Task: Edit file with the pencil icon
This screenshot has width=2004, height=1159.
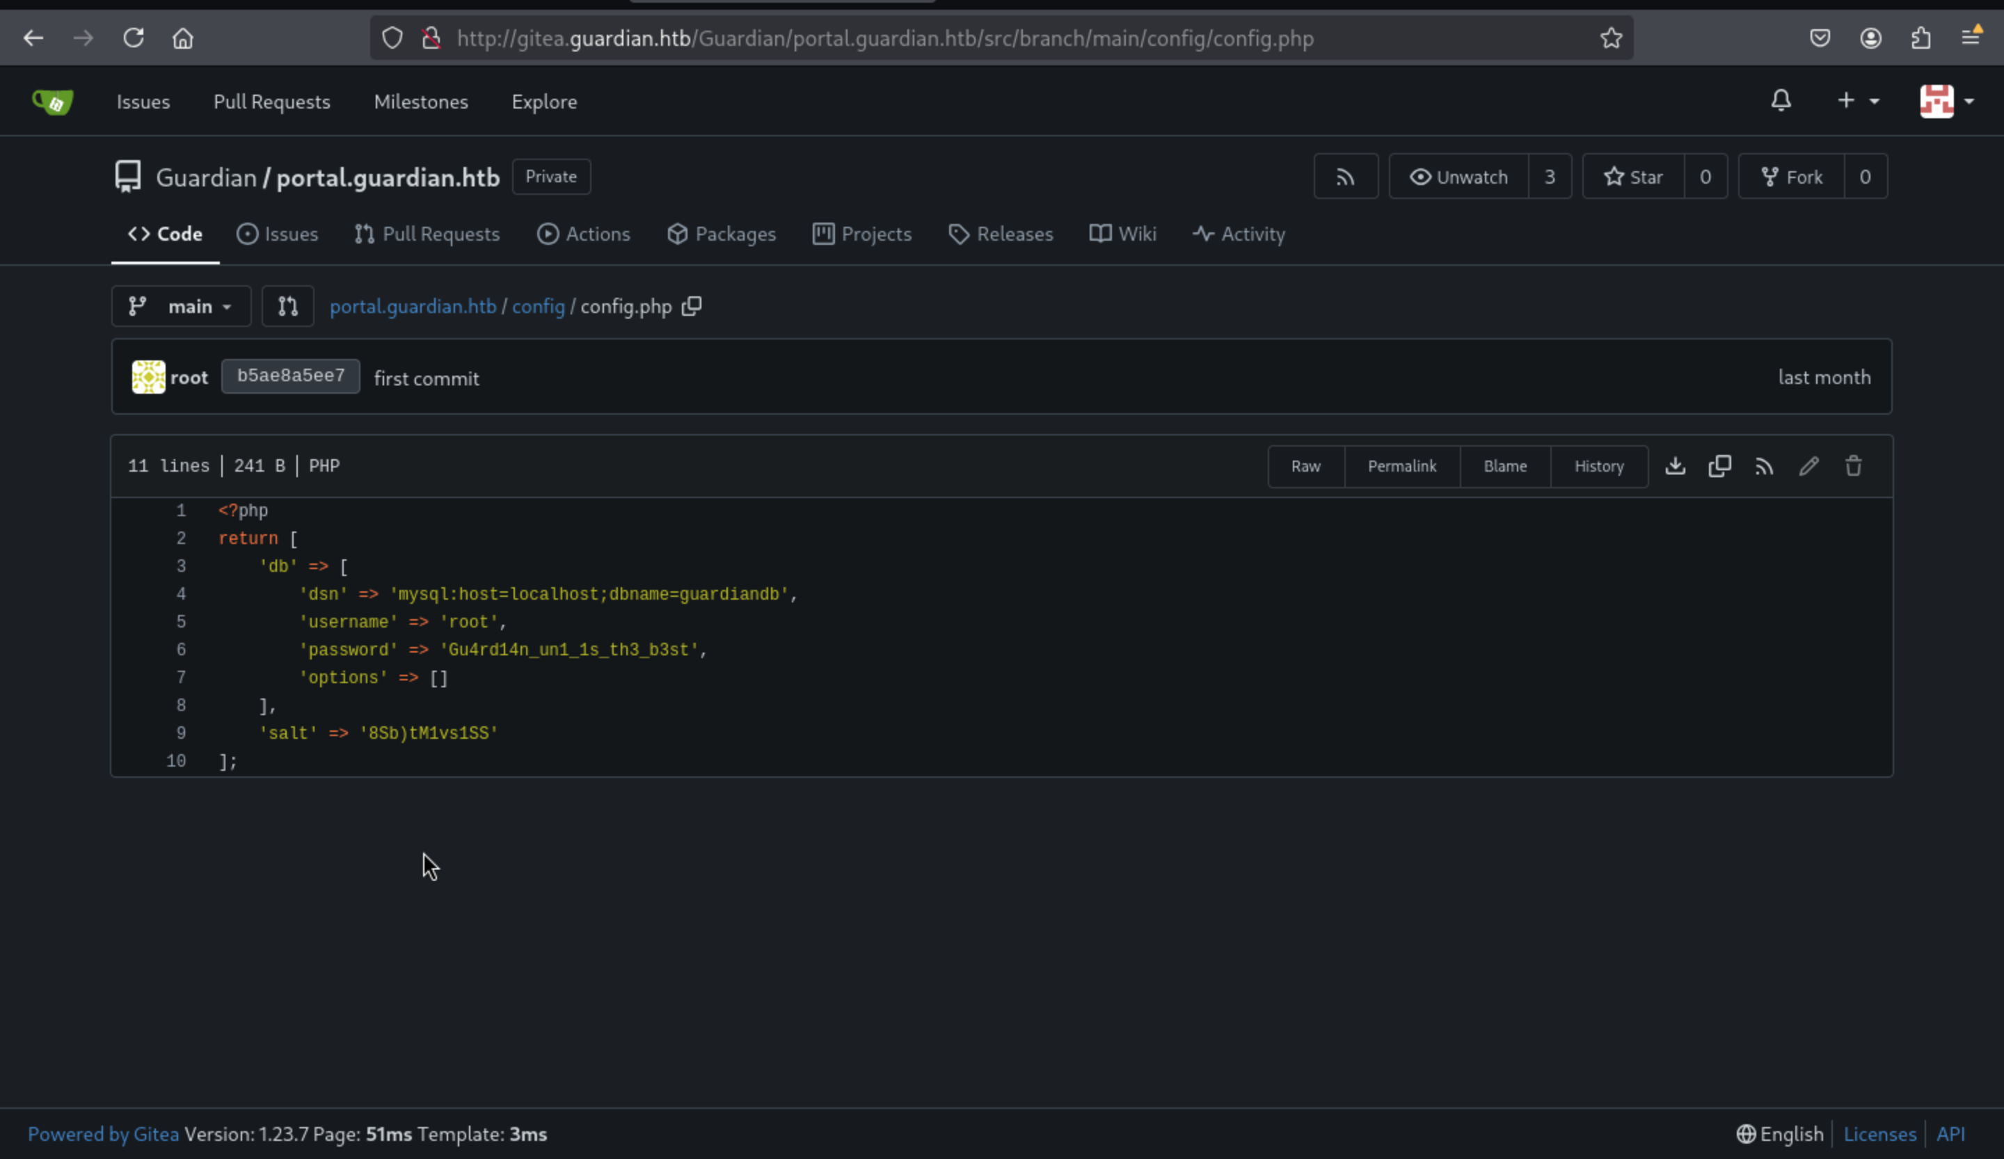Action: pyautogui.click(x=1808, y=466)
